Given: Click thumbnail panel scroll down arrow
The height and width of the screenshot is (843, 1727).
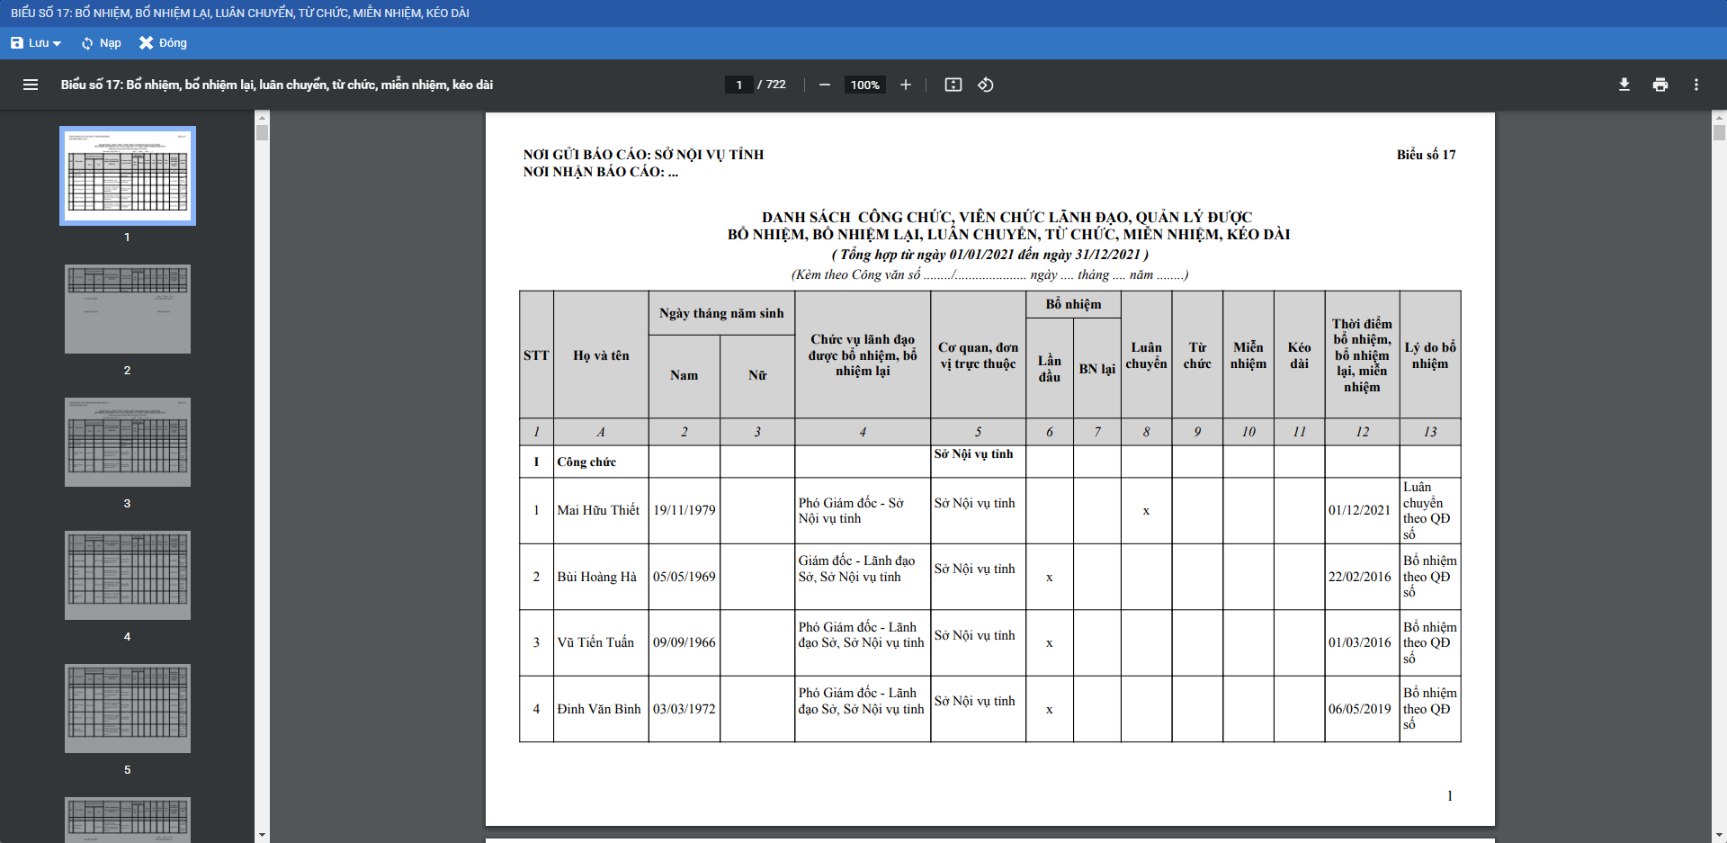Looking at the screenshot, I should coord(262,835).
